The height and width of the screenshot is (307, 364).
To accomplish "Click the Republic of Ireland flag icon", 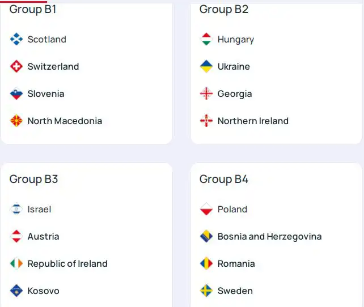I will 16,263.
